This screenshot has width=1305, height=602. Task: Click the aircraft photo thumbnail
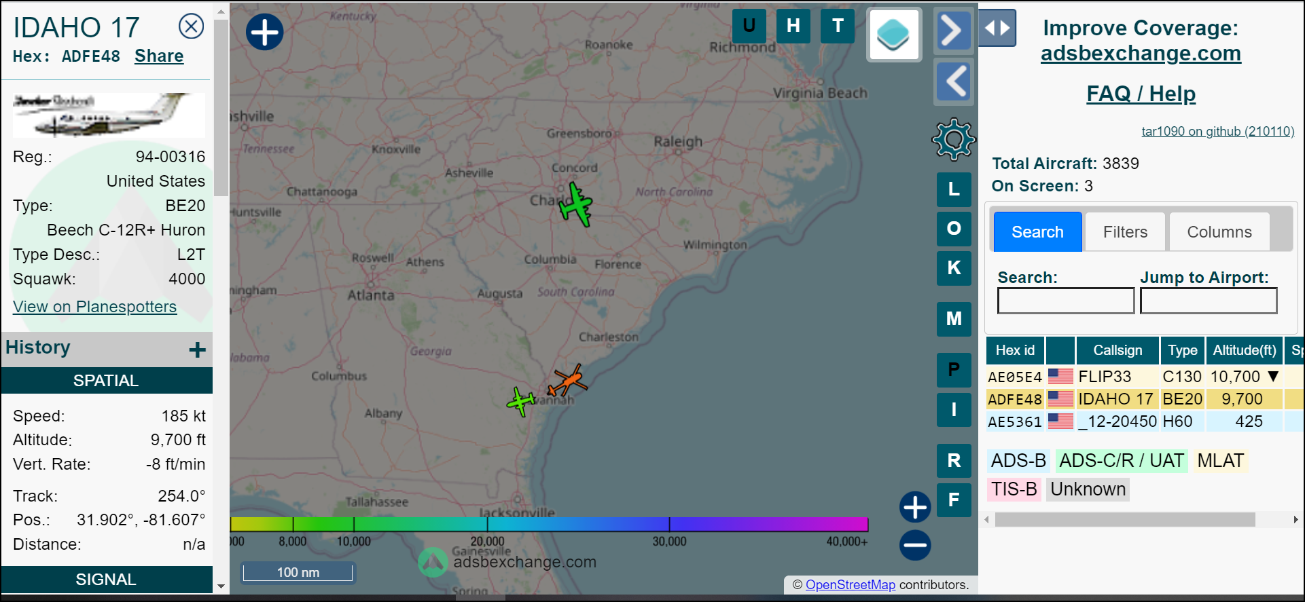(x=109, y=115)
